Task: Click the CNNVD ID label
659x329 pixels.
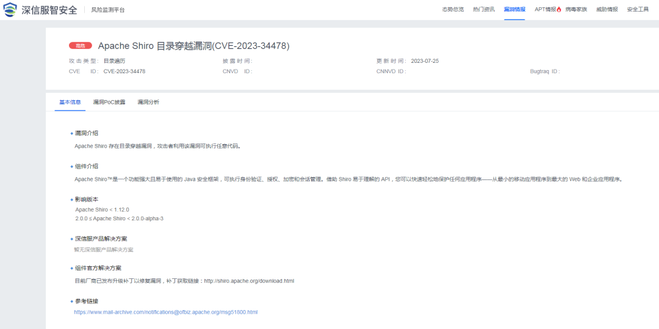Action: coord(391,71)
